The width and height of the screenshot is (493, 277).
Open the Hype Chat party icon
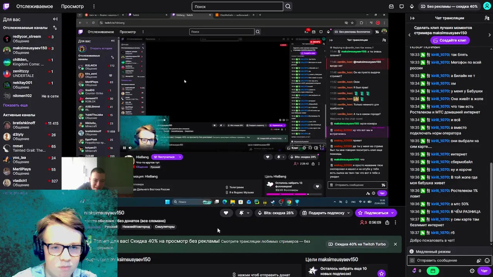(479, 260)
